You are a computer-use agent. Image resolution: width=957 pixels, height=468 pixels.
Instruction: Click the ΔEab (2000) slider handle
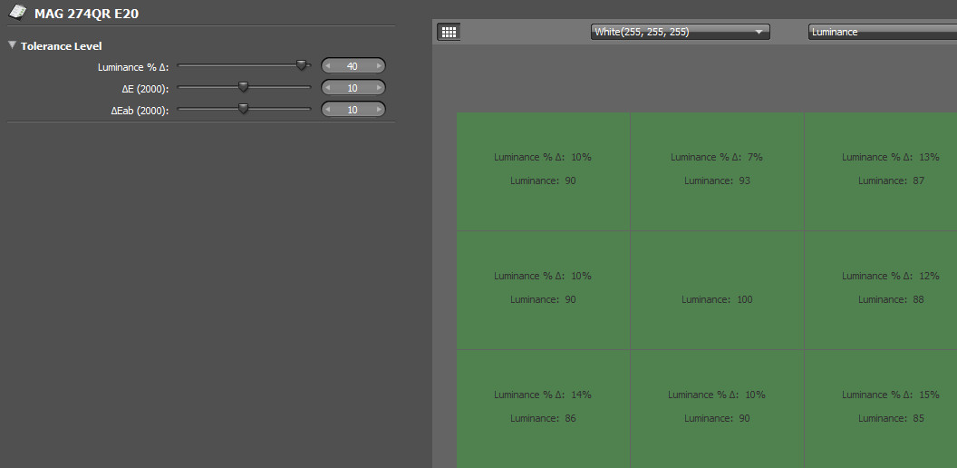(243, 109)
